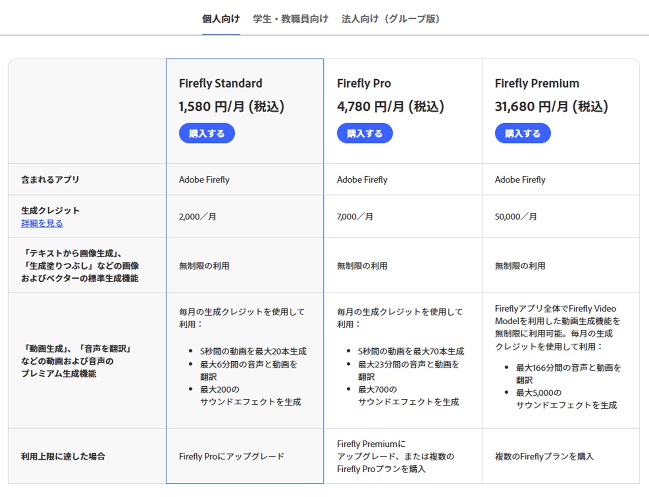This screenshot has width=649, height=497.
Task: Click the 1,580 円/月 price text
Action: 231,106
